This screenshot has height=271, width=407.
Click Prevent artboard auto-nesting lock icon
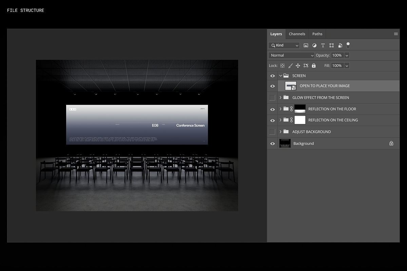306,66
